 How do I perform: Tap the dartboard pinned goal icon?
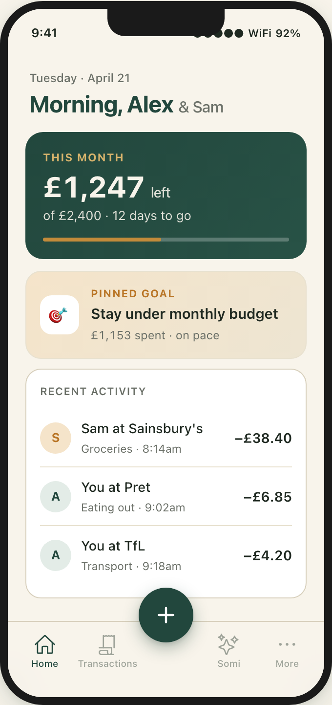click(59, 315)
